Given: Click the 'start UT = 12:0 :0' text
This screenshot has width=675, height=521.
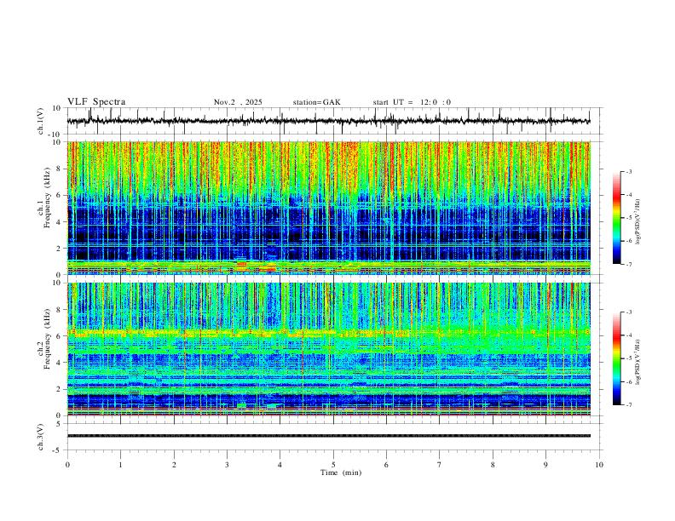Looking at the screenshot, I should [x=412, y=102].
